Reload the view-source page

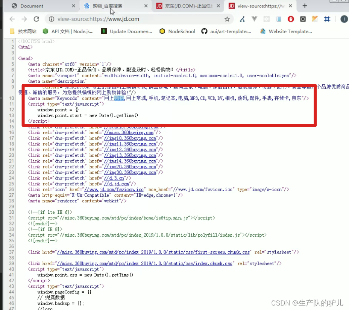(36, 19)
